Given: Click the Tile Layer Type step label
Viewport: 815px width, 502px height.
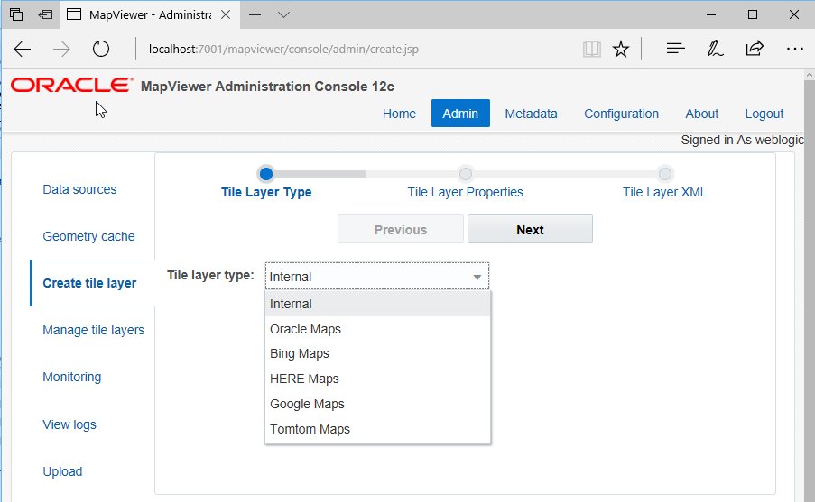Looking at the screenshot, I should pos(266,192).
